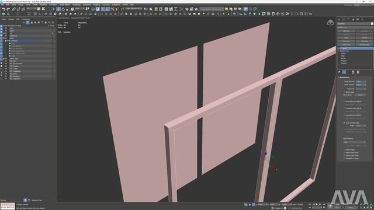Open the Modify command panel tab

pos(344,19)
